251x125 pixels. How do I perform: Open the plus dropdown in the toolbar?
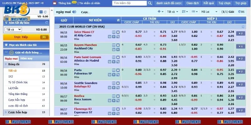pos(161,12)
